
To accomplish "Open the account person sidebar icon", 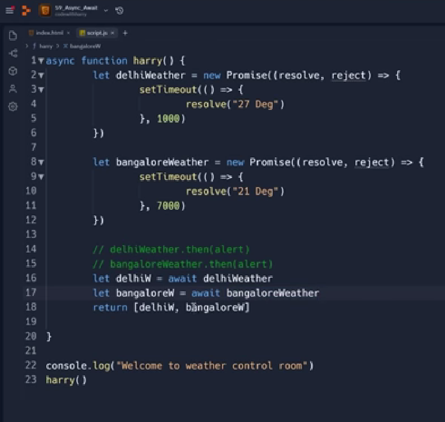I will click(13, 89).
